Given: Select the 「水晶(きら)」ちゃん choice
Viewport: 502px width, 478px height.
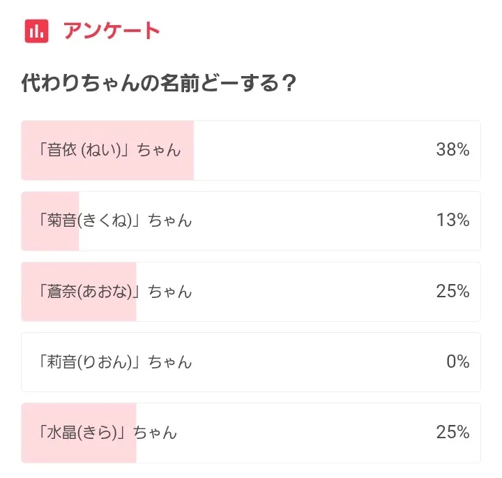Looking at the screenshot, I should click(x=108, y=433).
